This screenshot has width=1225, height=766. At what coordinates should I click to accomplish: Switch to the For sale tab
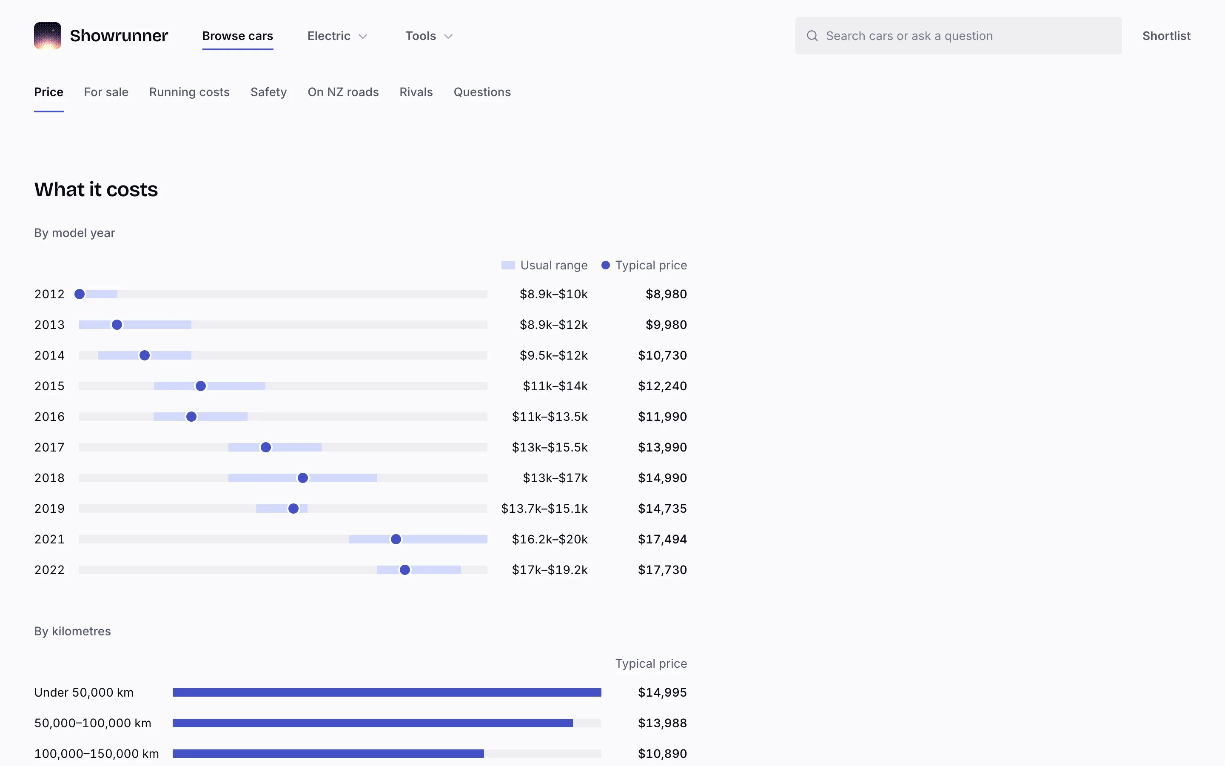coord(106,92)
